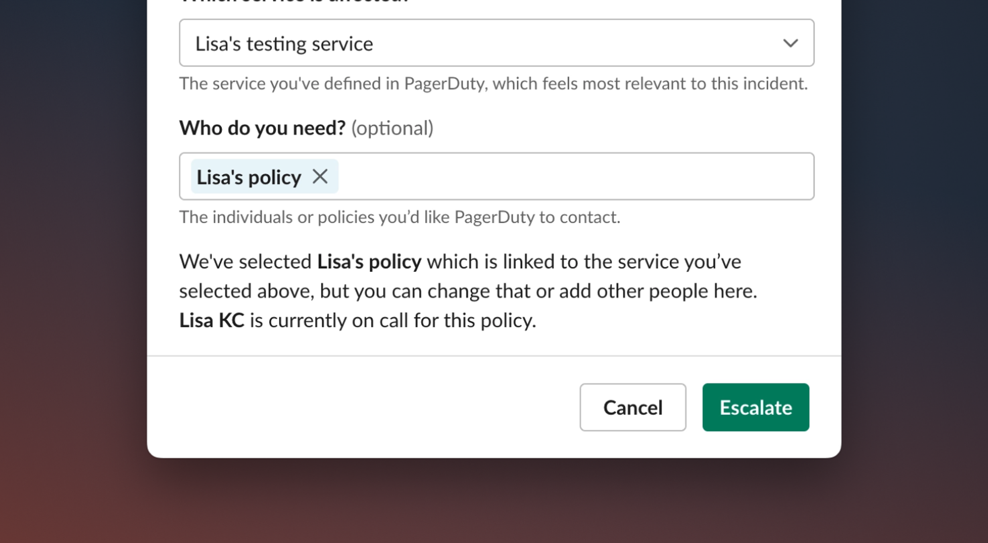
Task: Click the empty footer area left of Cancel
Action: (361, 407)
